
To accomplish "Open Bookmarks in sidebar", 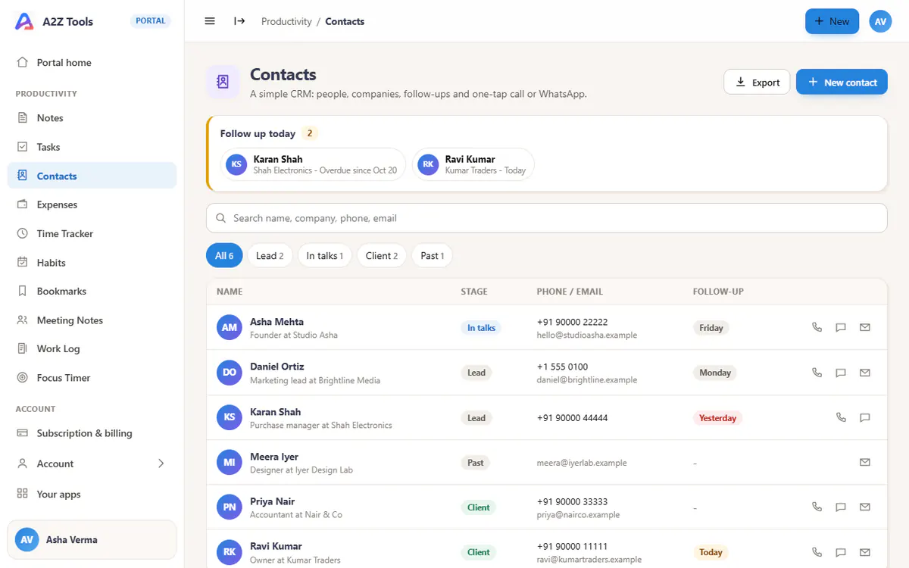I will point(92,291).
